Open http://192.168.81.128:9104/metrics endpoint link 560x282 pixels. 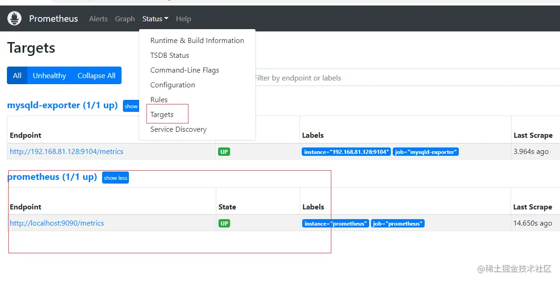(x=67, y=152)
